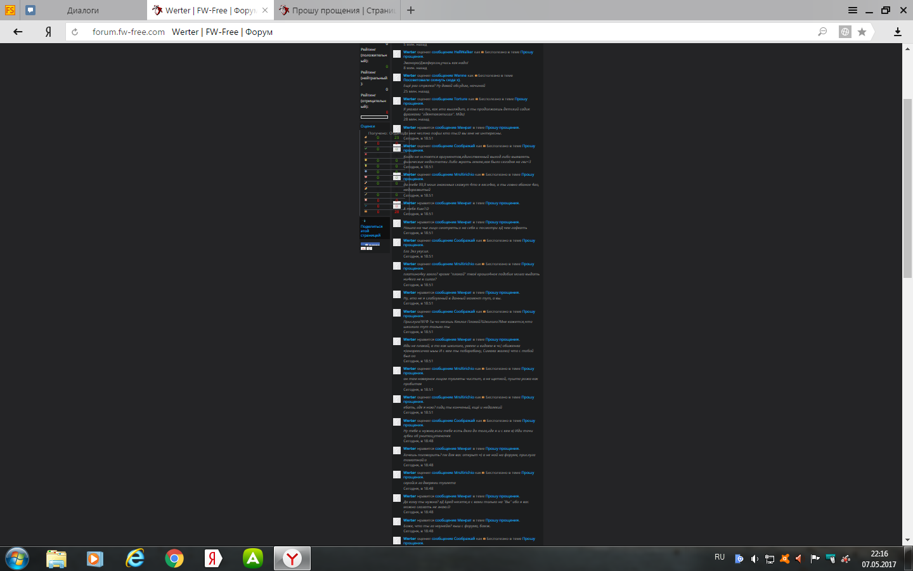Click the Поделиться этой страницей link
The height and width of the screenshot is (571, 913).
pos(372,231)
